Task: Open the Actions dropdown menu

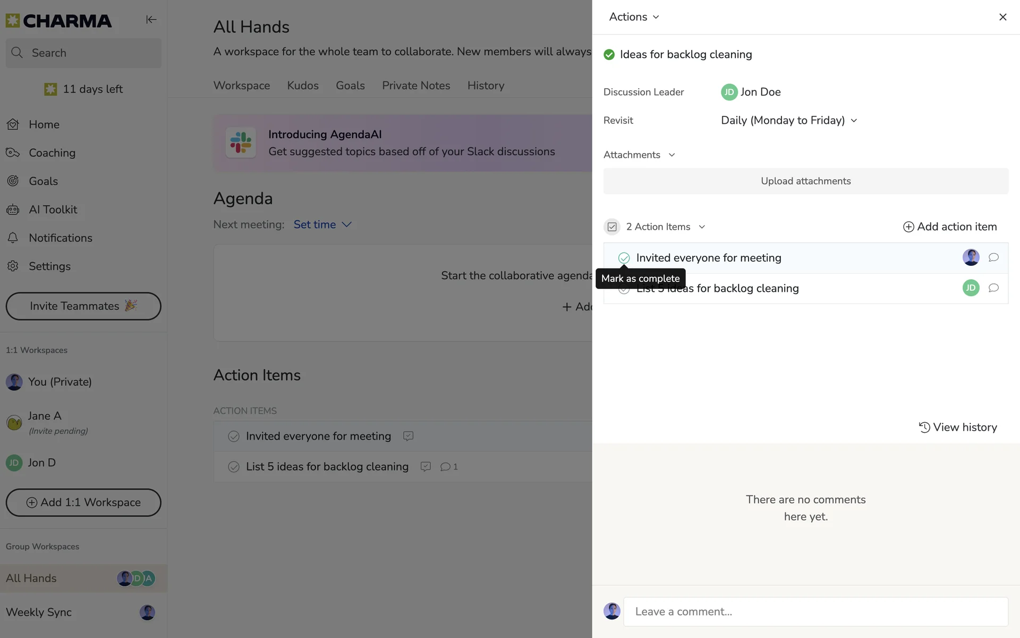Action: click(x=634, y=17)
